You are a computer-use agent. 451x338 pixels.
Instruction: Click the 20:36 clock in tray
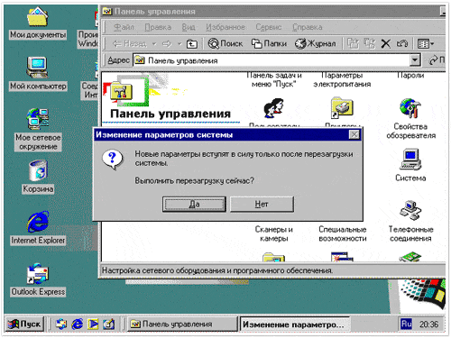(429, 324)
